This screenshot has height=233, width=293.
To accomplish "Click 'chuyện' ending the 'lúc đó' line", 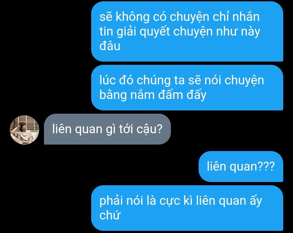I will coord(244,81).
